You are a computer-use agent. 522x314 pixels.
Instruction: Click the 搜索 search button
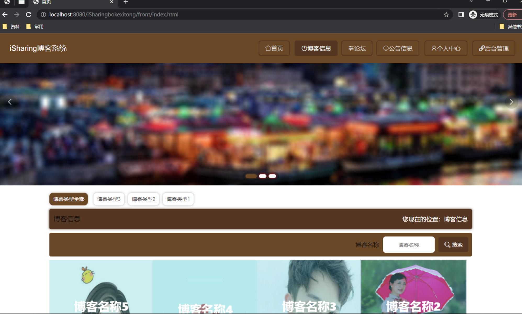pyautogui.click(x=453, y=245)
